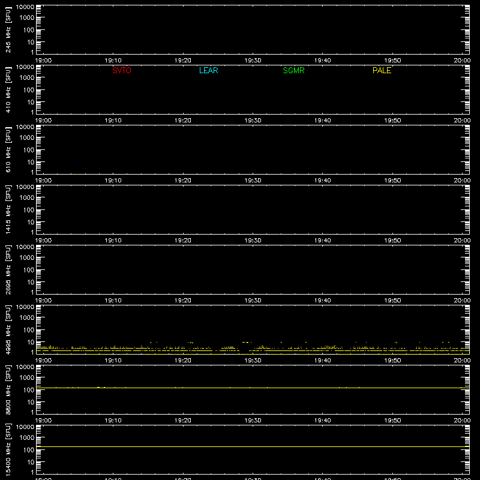Click the 19:50 tick label under 8800 MHz panel
480x480 pixels.
point(392,421)
